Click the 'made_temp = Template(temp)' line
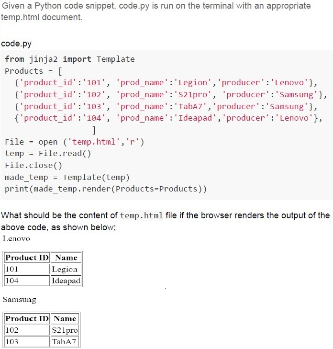The width and height of the screenshot is (333, 349). coord(67,178)
